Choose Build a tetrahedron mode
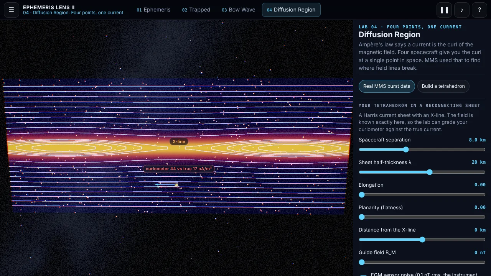The image size is (491, 276). (x=443, y=86)
